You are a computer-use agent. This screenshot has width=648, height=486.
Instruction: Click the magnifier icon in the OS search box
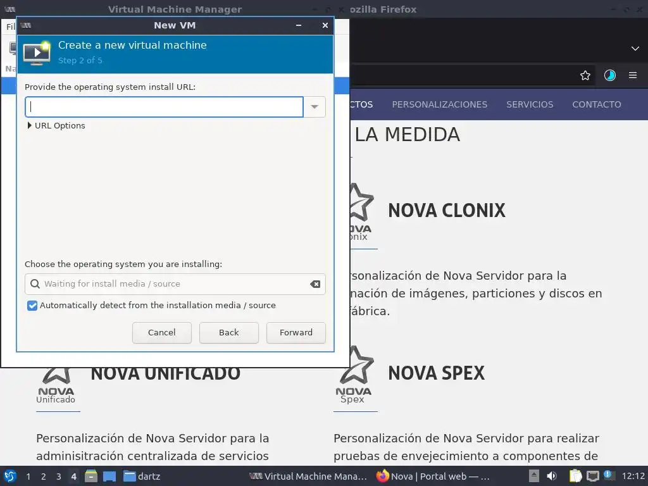click(x=35, y=284)
